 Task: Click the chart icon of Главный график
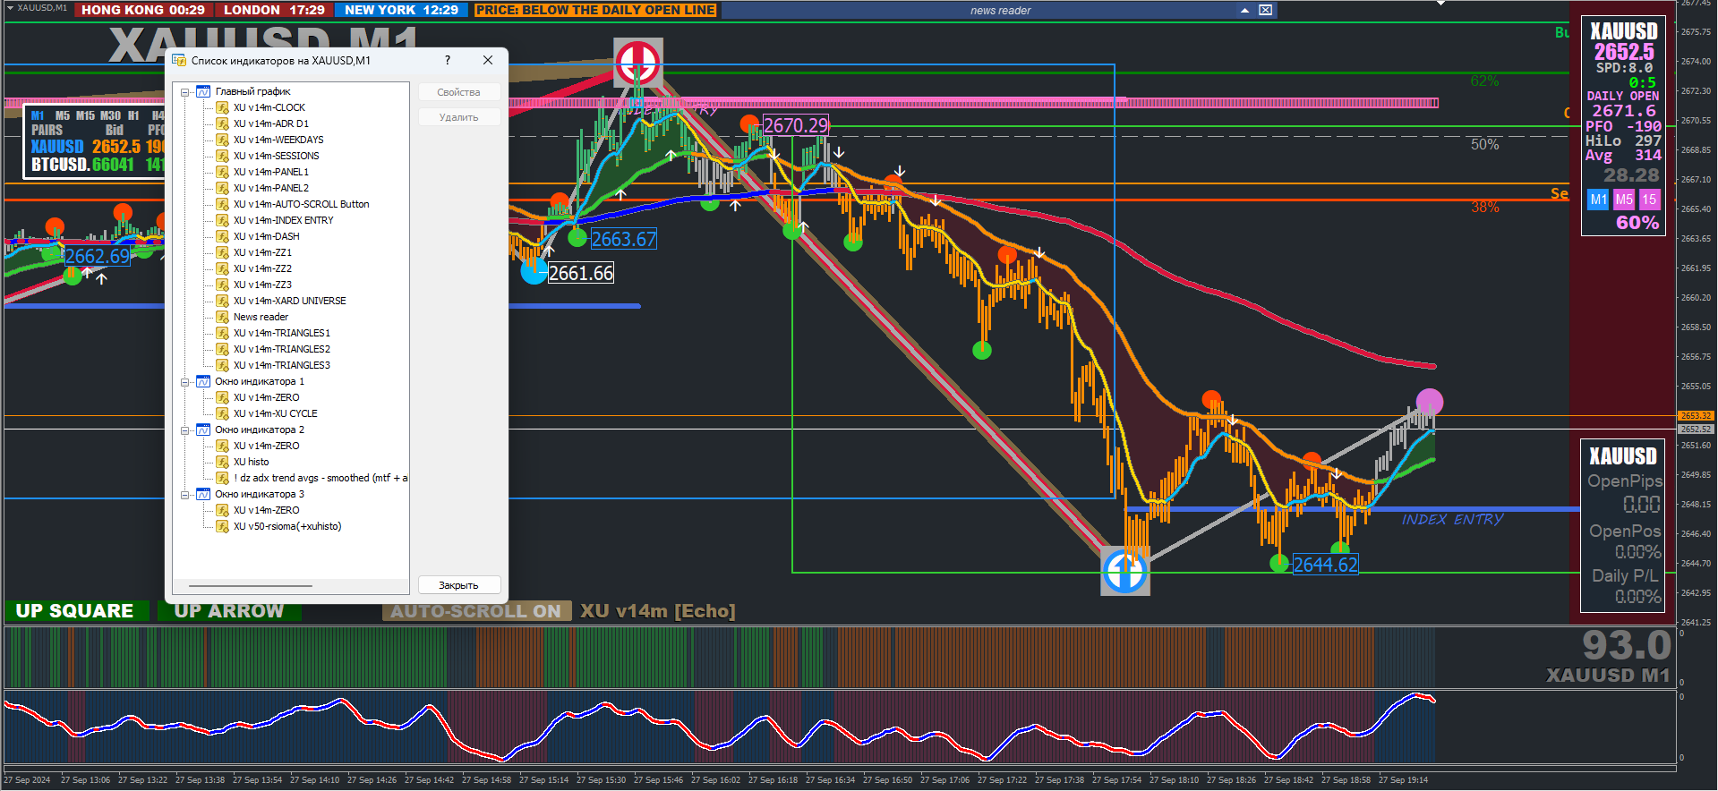(x=203, y=91)
